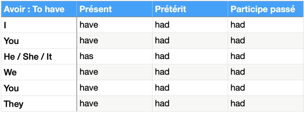The width and height of the screenshot is (304, 113).
Task: Click the 'Avoir : To have' header cell
Action: (39, 9)
